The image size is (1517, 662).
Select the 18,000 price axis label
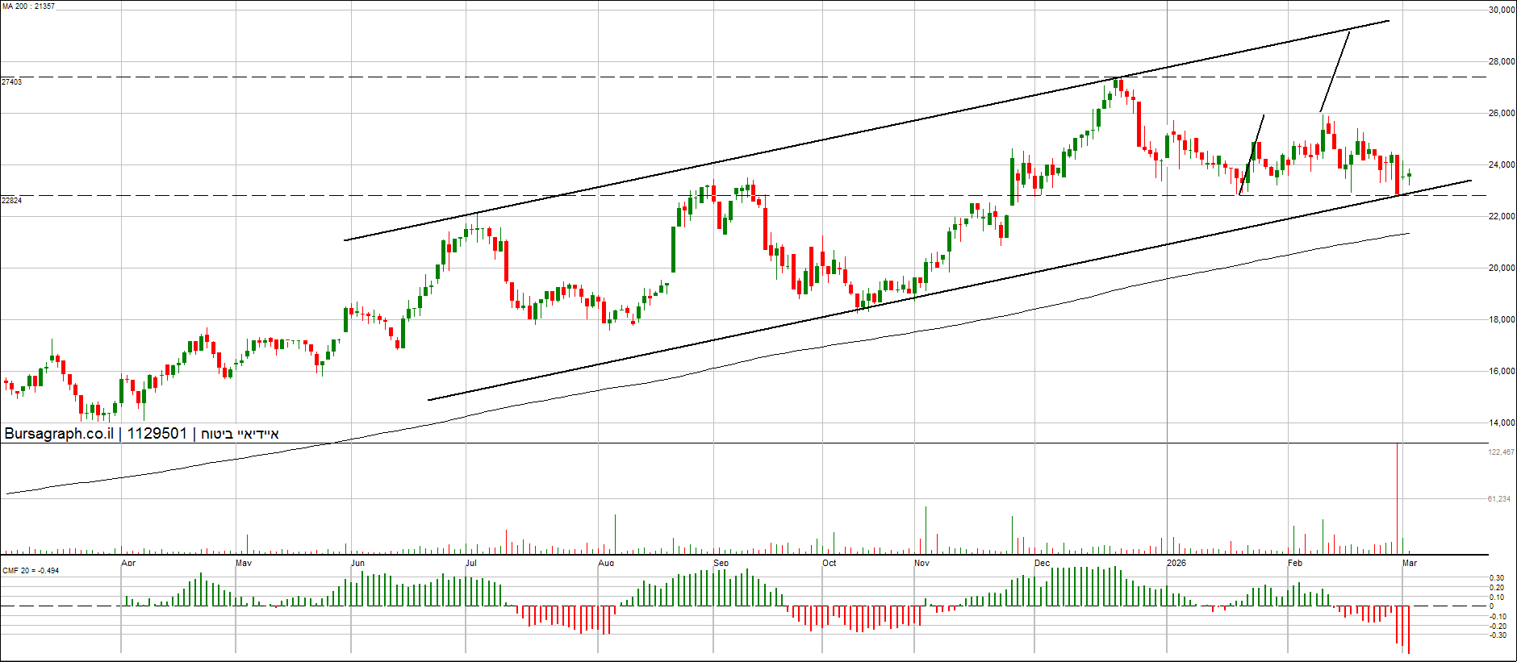coord(1502,320)
